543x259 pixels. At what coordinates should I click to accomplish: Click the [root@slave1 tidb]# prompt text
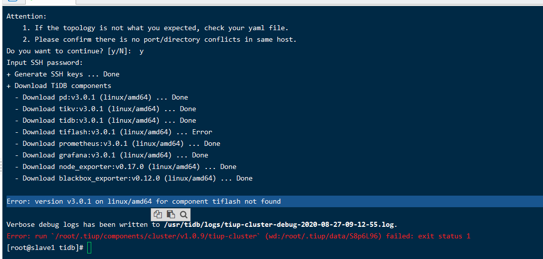(45, 248)
